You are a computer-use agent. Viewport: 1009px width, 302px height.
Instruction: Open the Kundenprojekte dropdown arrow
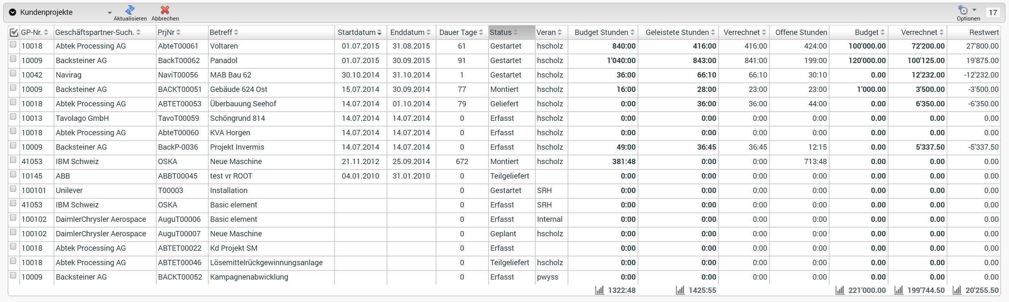click(x=109, y=13)
